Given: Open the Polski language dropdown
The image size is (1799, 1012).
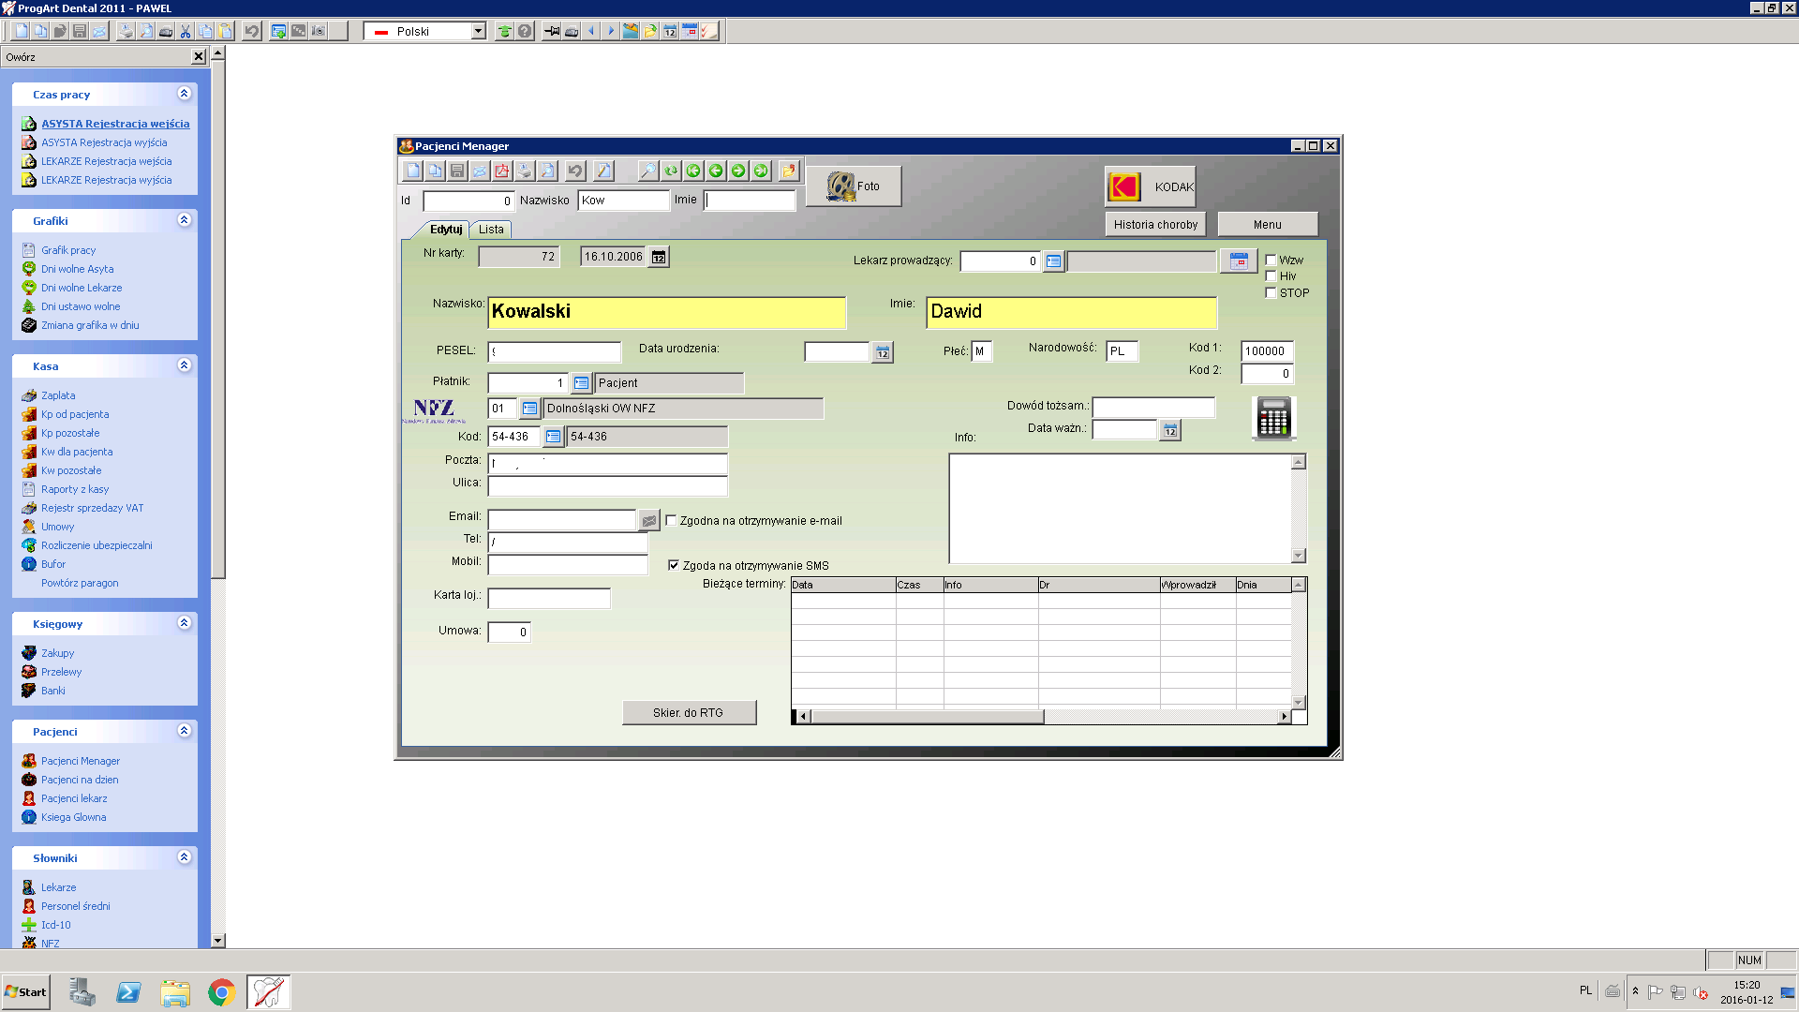Looking at the screenshot, I should pos(478,31).
